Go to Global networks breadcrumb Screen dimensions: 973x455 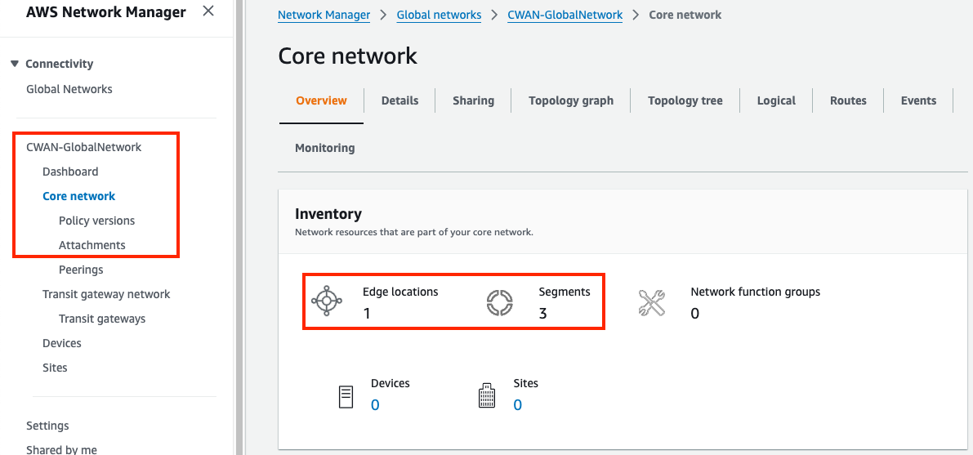point(439,15)
